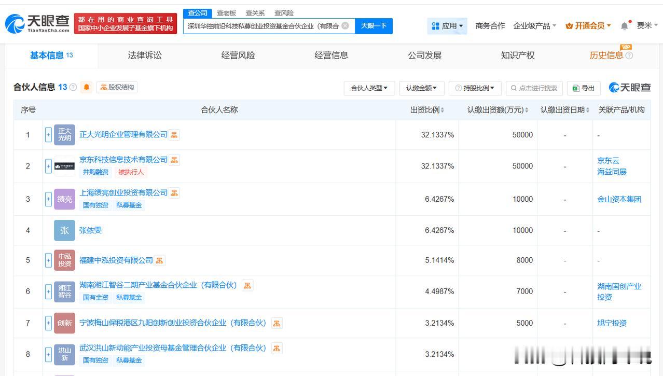The image size is (663, 376).
Task: Click the help icon next to 合伙人信息 13
Action: [73, 88]
